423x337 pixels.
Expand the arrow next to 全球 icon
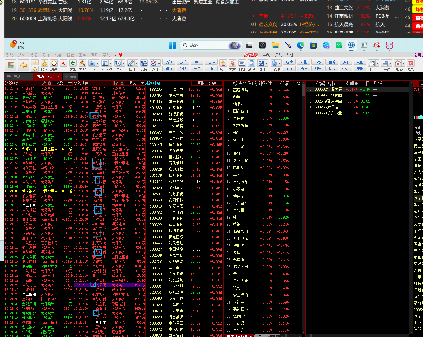click(280, 63)
